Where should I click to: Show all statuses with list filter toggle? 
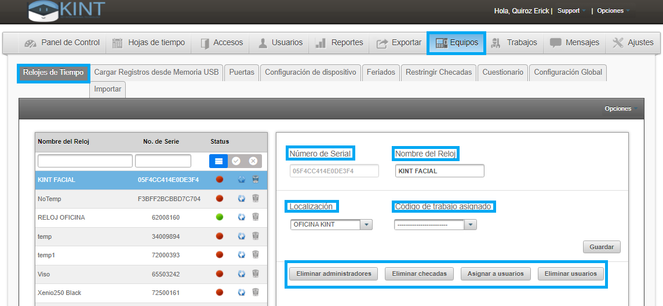pos(218,161)
